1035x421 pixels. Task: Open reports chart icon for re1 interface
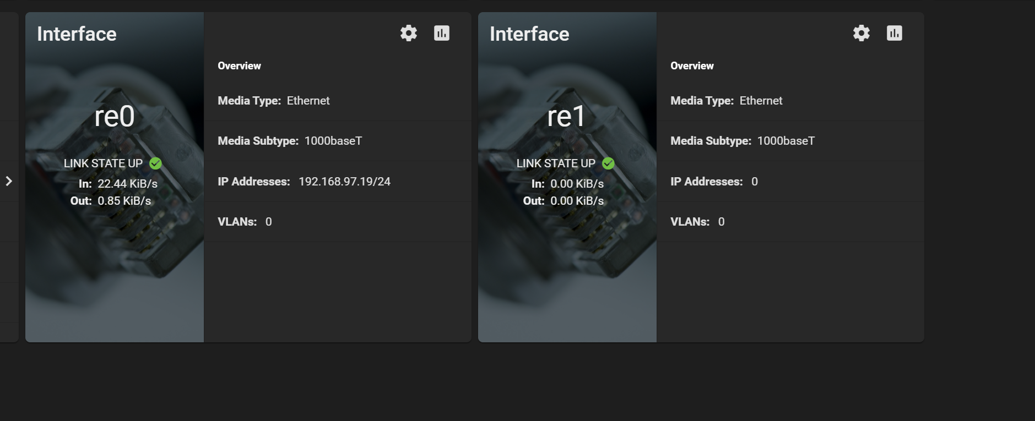coord(895,33)
